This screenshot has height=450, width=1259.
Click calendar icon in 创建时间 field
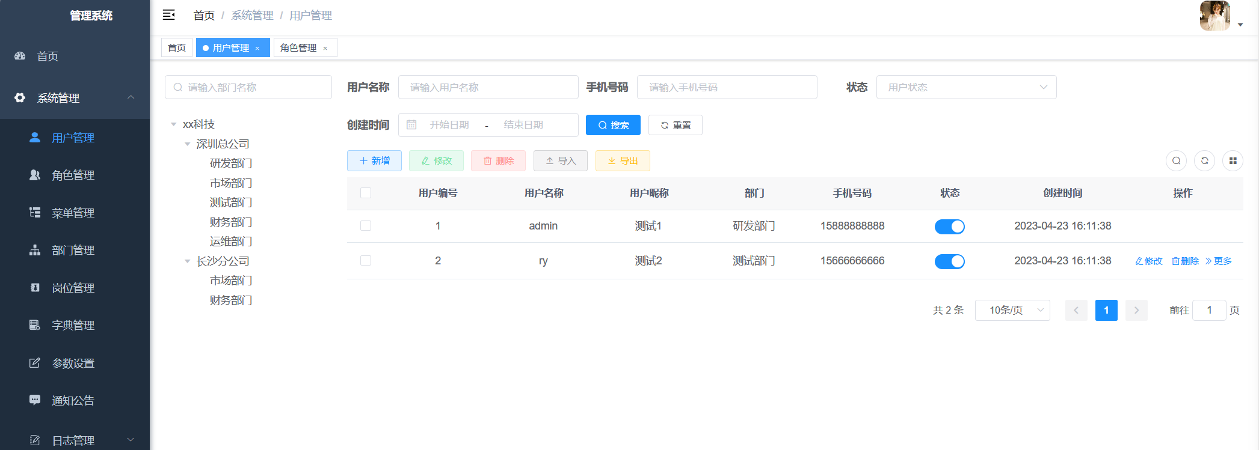point(411,124)
